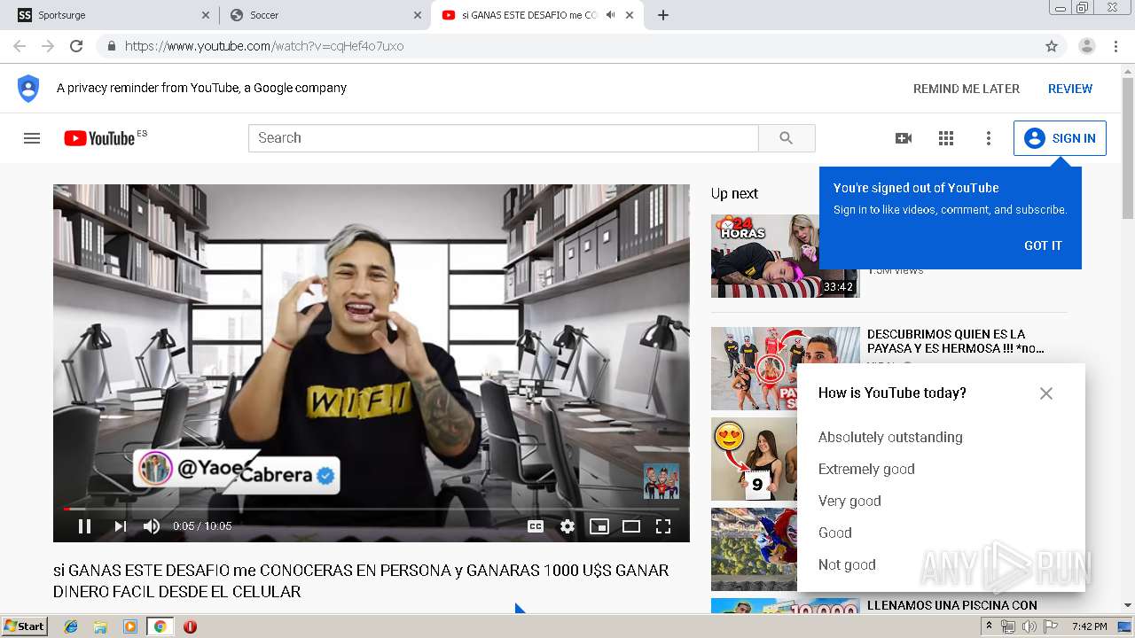Choose 'Absolutely outstanding' survey answer
1135x638 pixels.
pyautogui.click(x=890, y=437)
